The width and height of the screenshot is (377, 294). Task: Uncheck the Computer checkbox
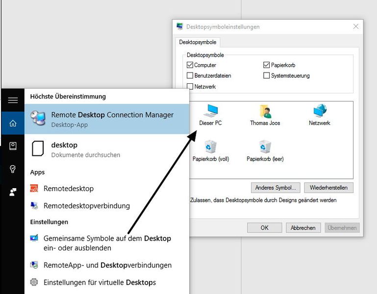190,65
